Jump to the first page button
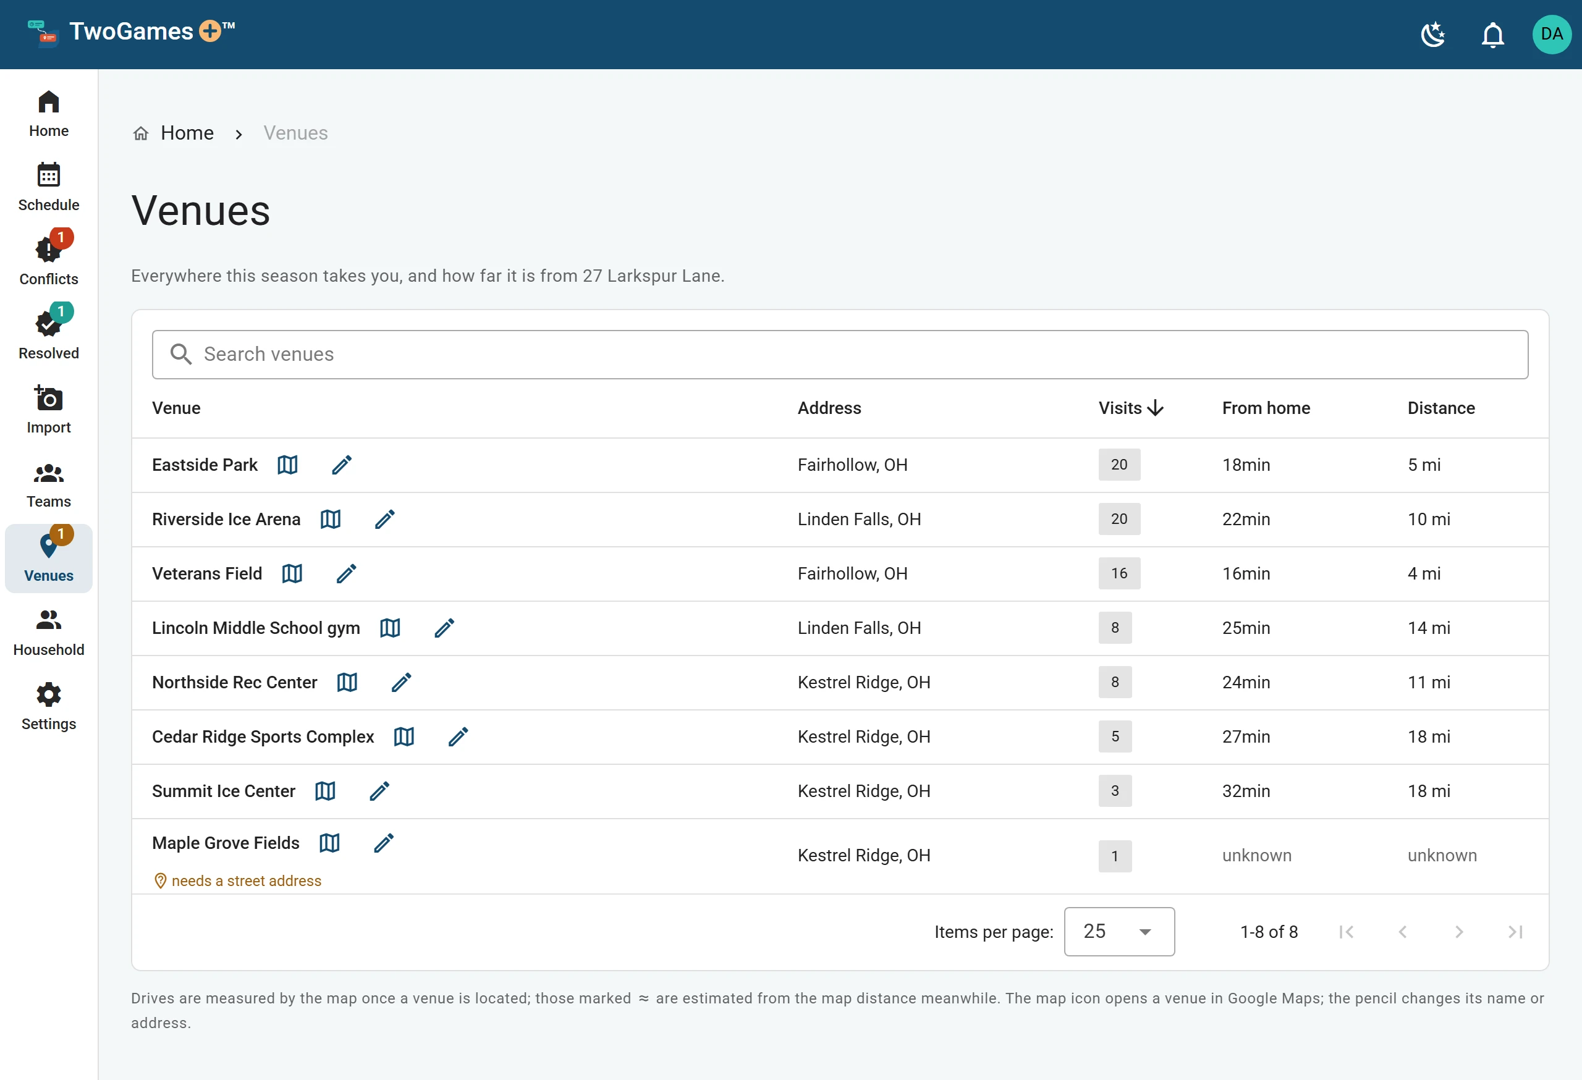 click(x=1346, y=932)
